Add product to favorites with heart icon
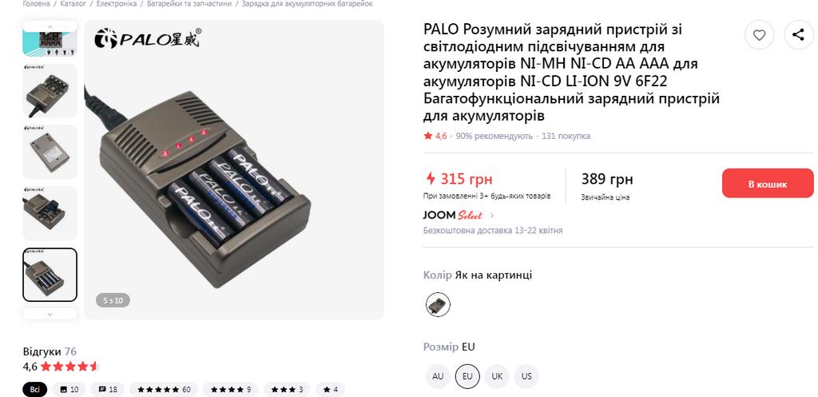 click(760, 34)
